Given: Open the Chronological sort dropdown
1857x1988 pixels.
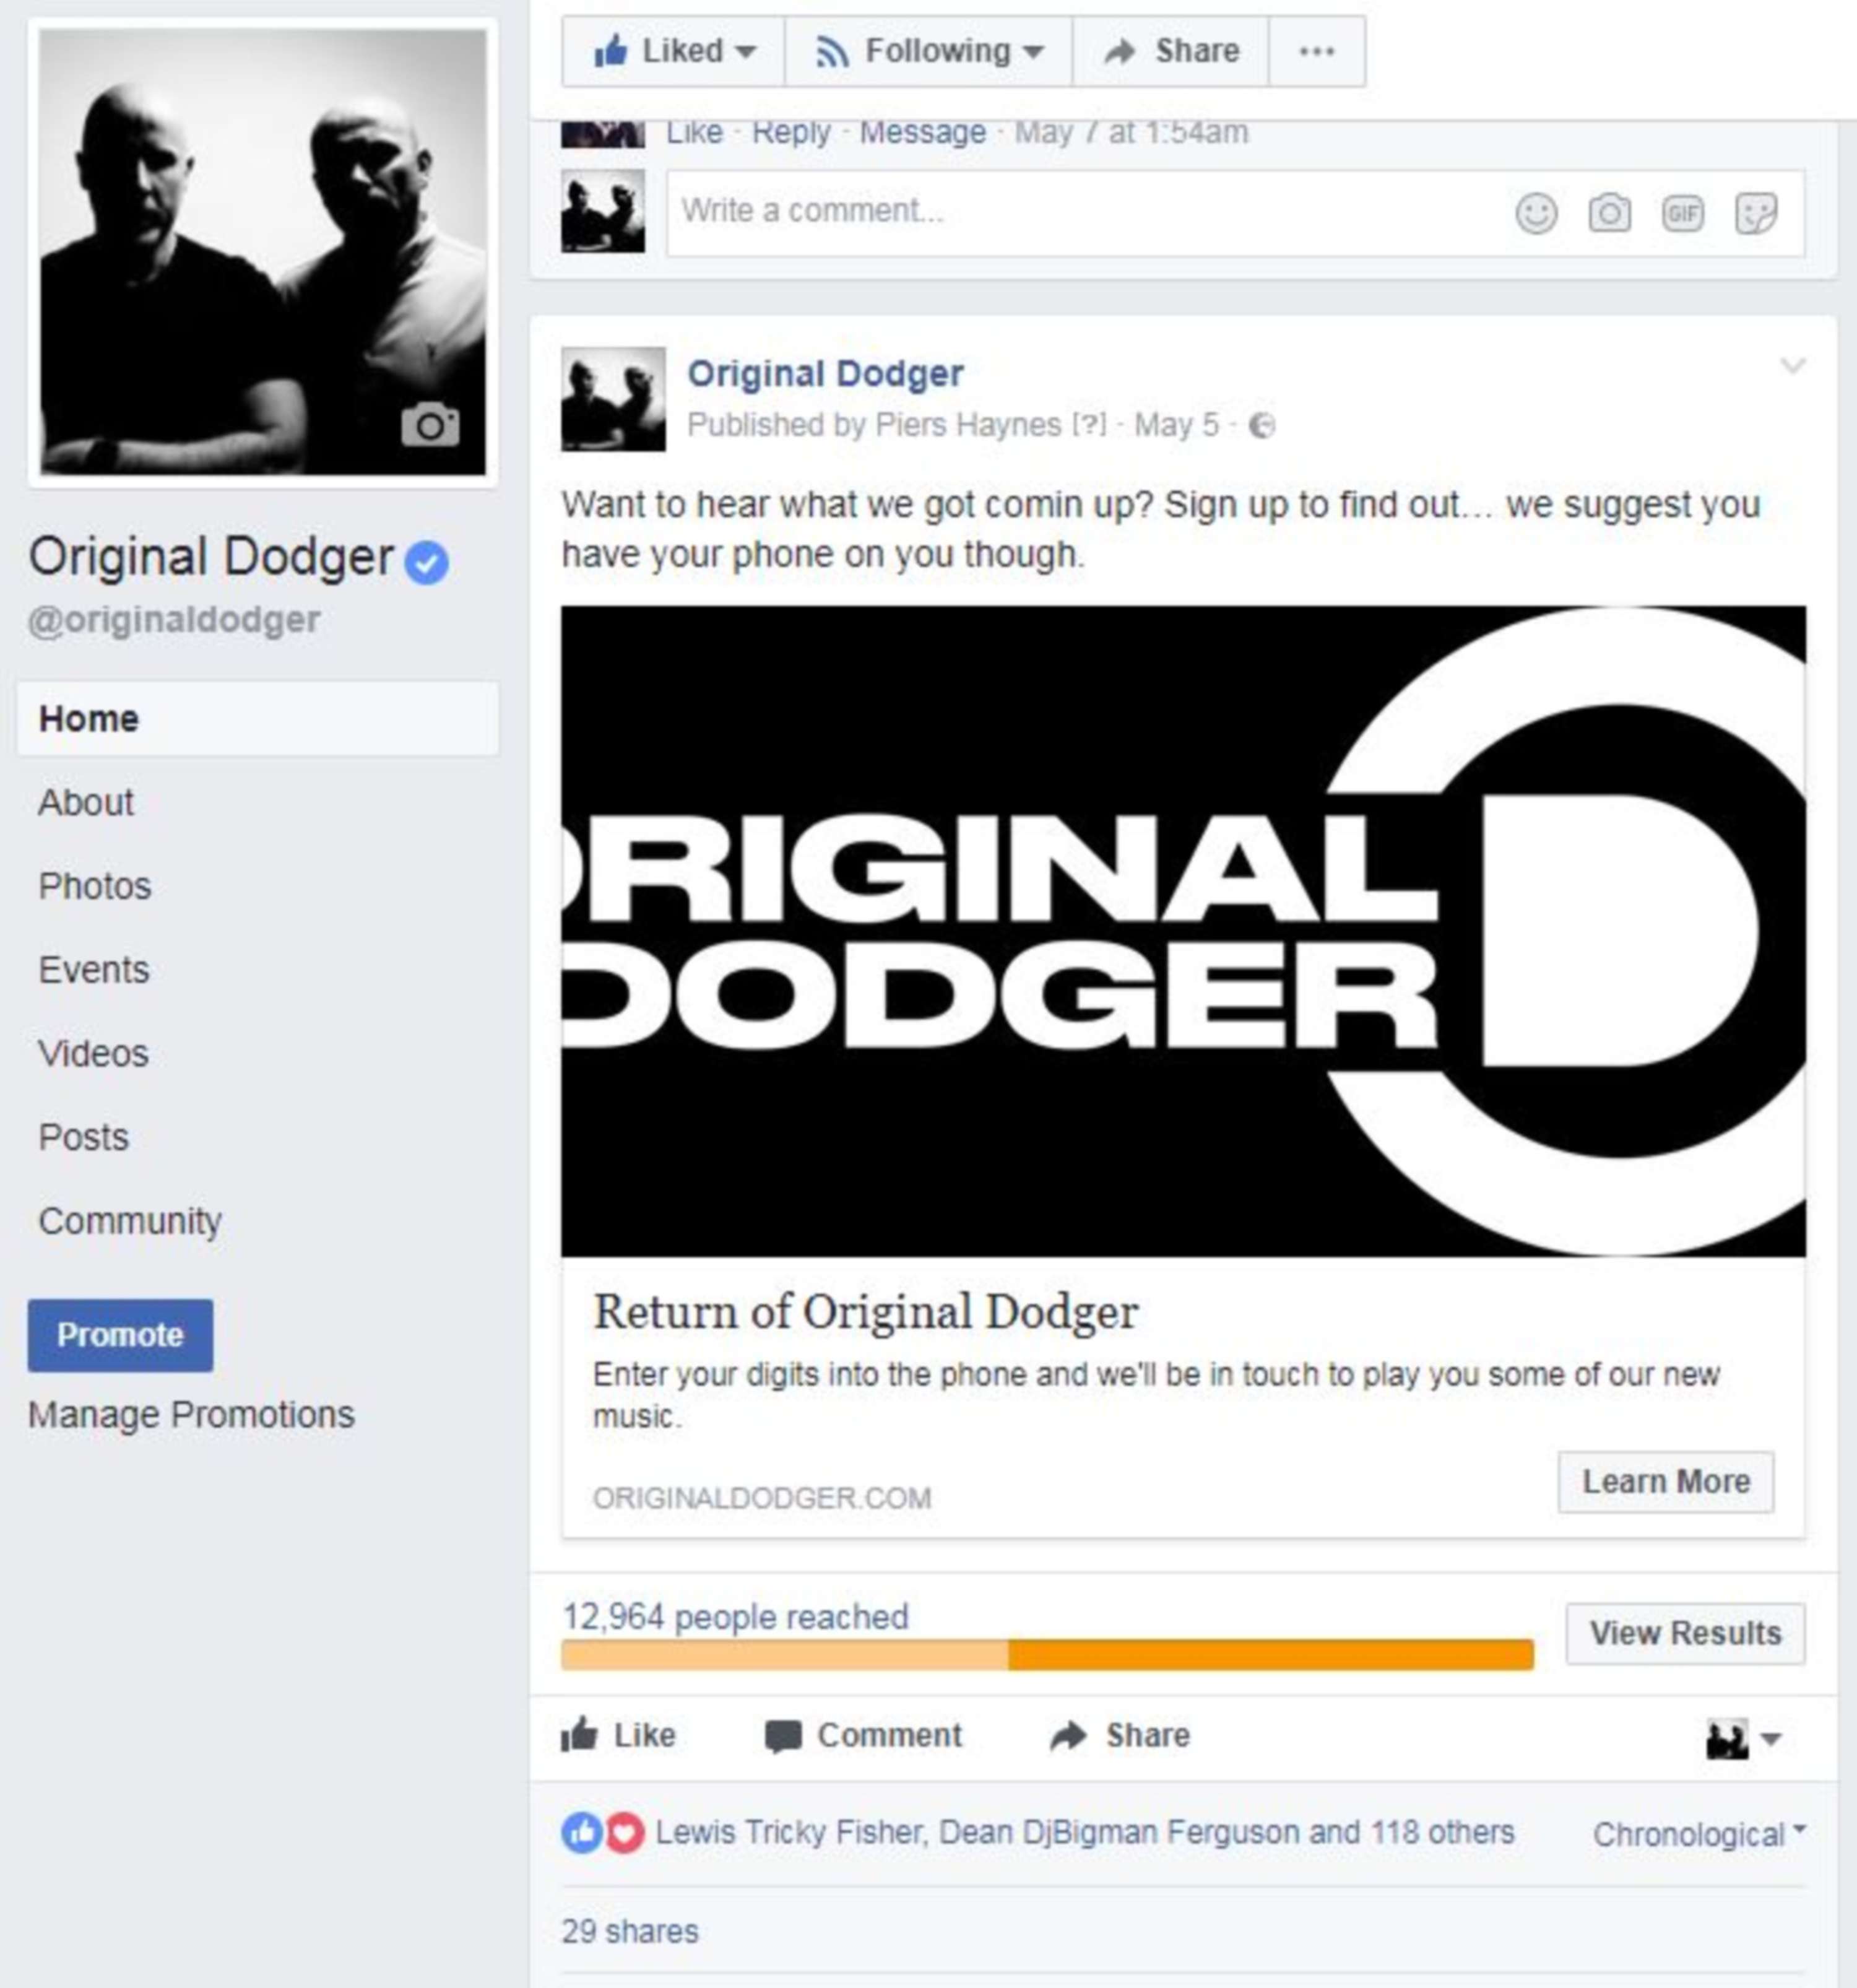Looking at the screenshot, I should coord(1699,1834).
